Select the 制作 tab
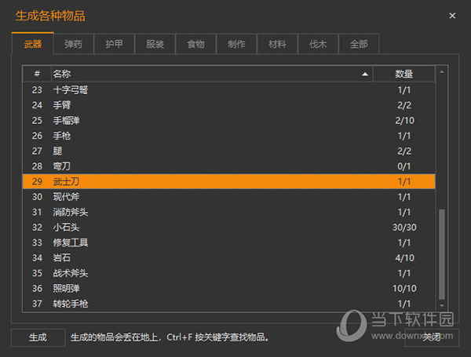Viewport: 471px width, 357px height. 236,44
